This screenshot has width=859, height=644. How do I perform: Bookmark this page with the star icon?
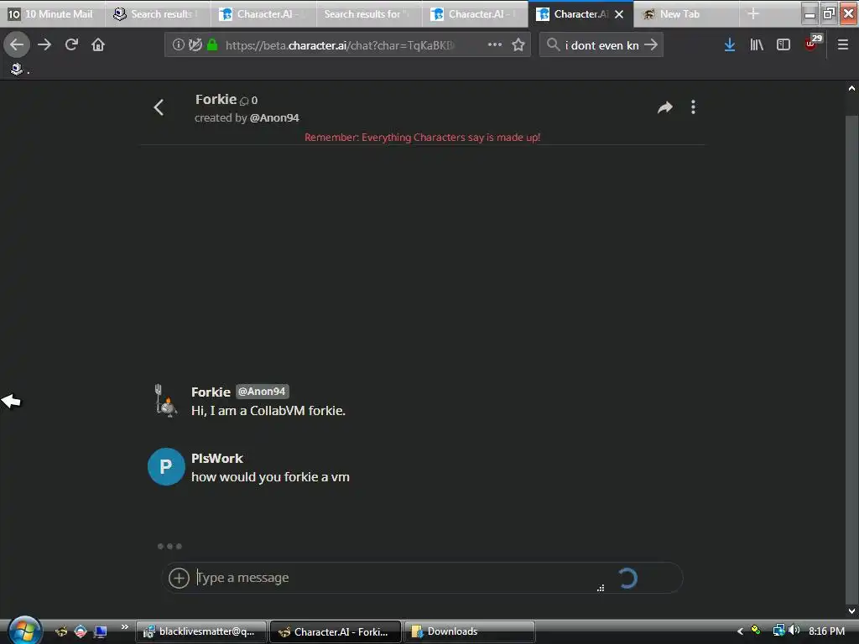pos(518,45)
